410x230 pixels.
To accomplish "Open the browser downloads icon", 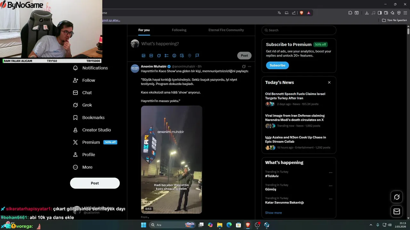I will tap(367, 13).
